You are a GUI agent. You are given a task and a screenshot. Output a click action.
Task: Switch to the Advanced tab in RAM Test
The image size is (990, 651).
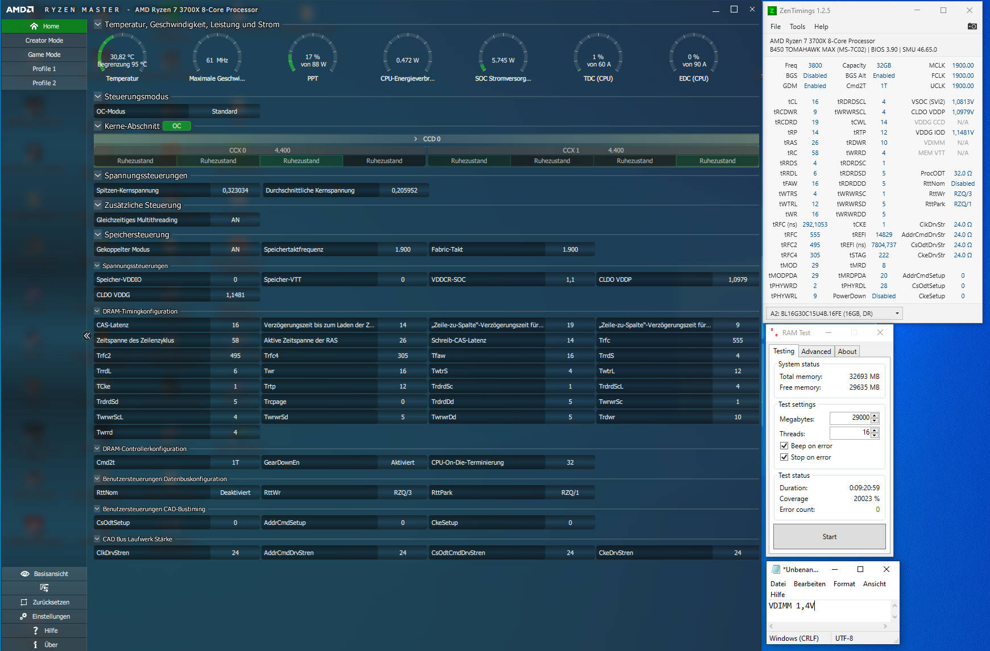click(x=816, y=352)
